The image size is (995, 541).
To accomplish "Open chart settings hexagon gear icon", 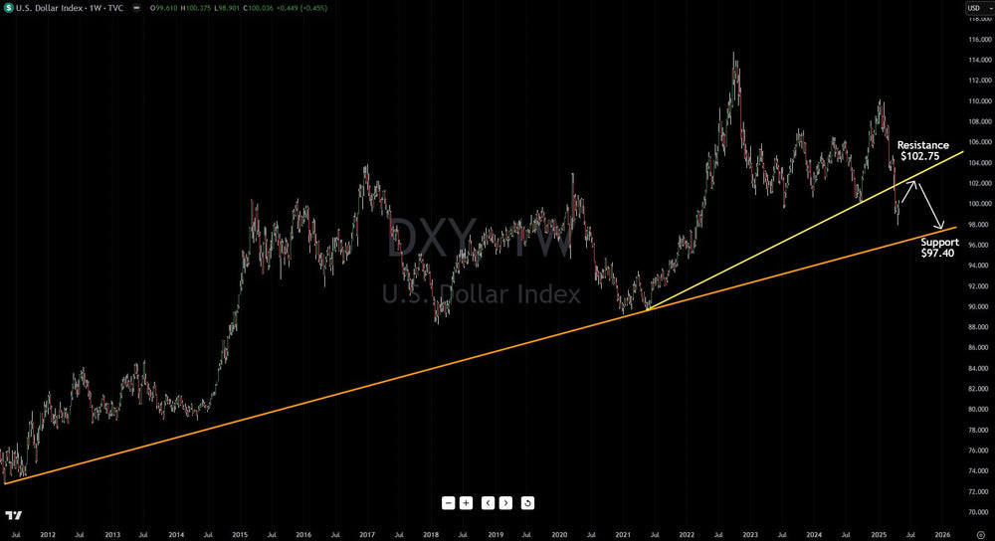I will point(980,535).
